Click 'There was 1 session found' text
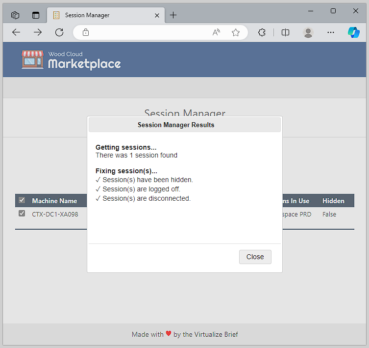The width and height of the screenshot is (369, 348). pyautogui.click(x=137, y=156)
